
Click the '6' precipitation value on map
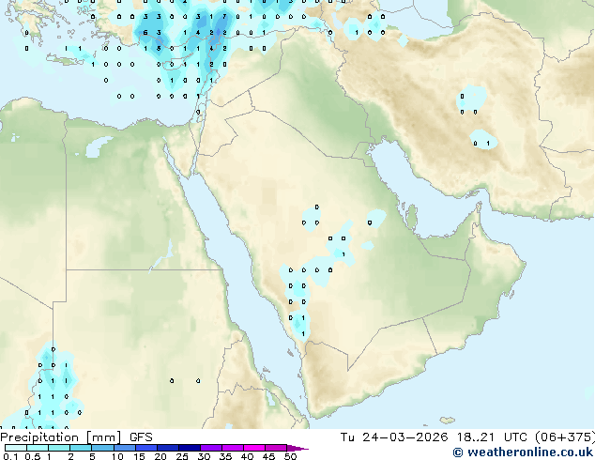[145, 33]
